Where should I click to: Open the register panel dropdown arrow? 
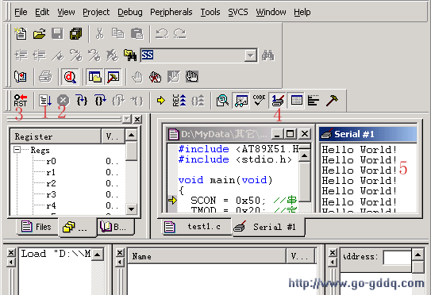127,119
